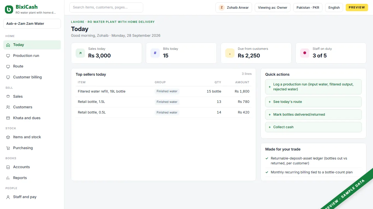This screenshot has height=209, width=373.
Task: Click the plus icon beside Collect cash
Action: 270,127
